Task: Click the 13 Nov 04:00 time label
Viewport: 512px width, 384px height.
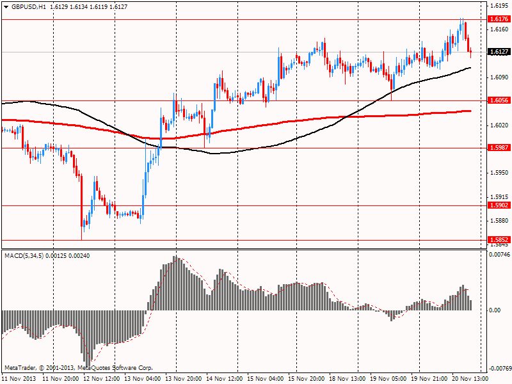Action: 142,379
